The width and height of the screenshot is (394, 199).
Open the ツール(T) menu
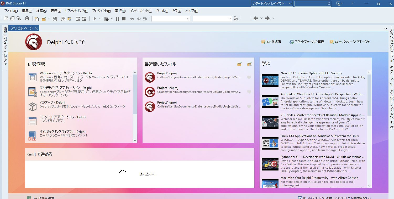point(162,11)
